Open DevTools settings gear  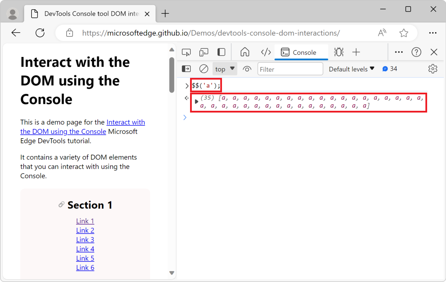tap(433, 69)
